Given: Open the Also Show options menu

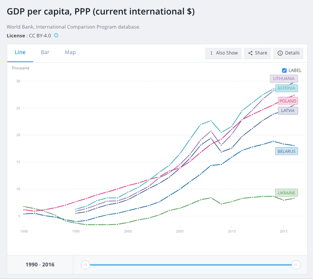Looking at the screenshot, I should (x=223, y=53).
